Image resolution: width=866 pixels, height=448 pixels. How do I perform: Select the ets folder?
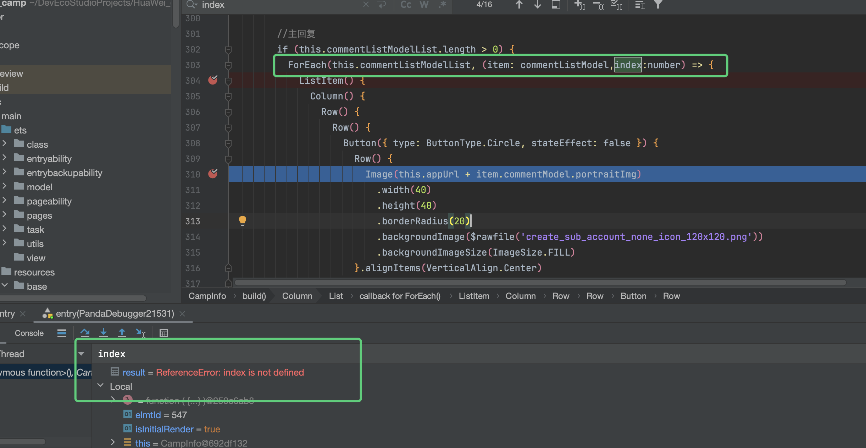click(20, 130)
